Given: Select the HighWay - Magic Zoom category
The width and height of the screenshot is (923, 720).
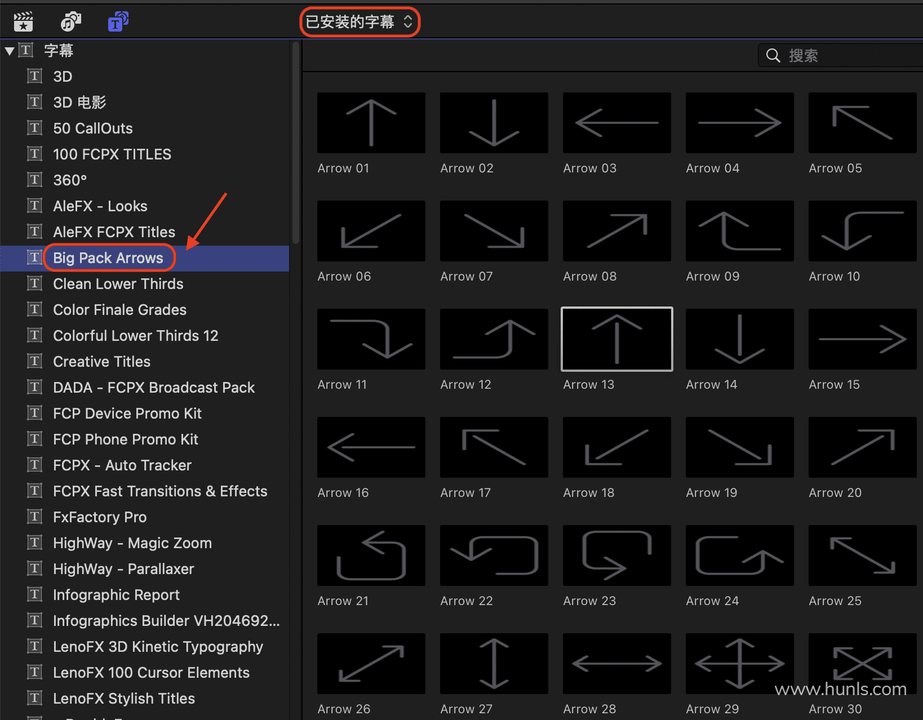Looking at the screenshot, I should [132, 543].
